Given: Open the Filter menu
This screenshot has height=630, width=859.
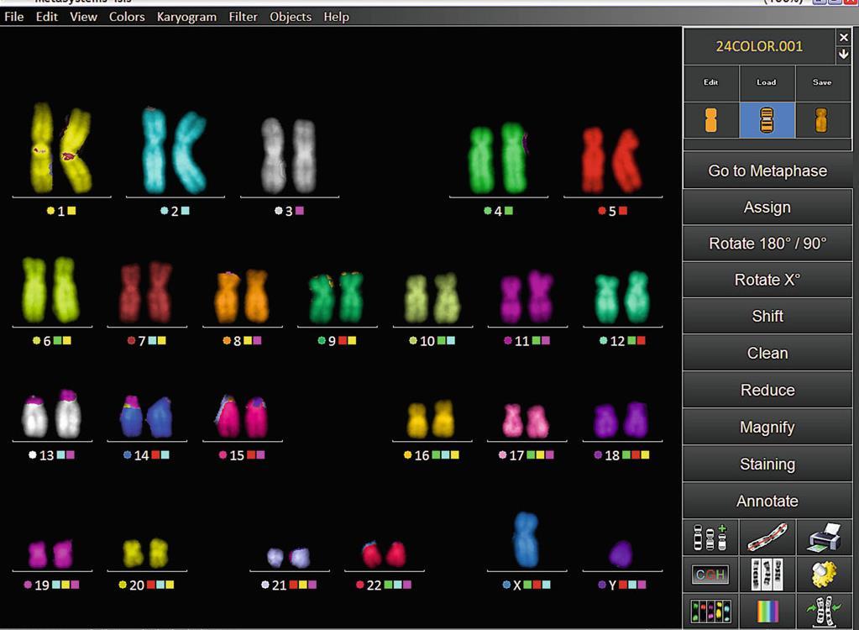Looking at the screenshot, I should 243,17.
